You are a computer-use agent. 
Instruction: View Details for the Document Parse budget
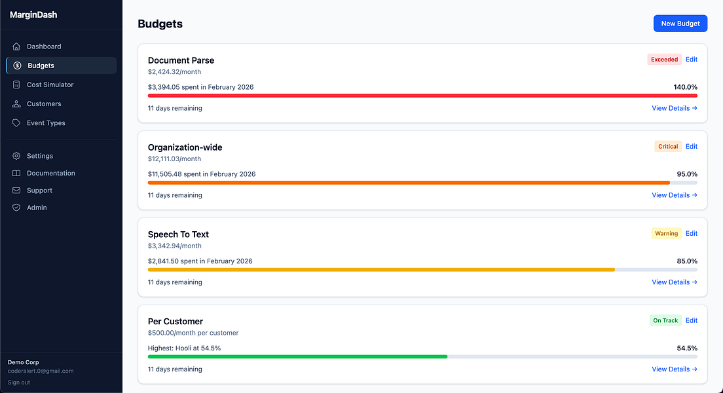pyautogui.click(x=674, y=107)
